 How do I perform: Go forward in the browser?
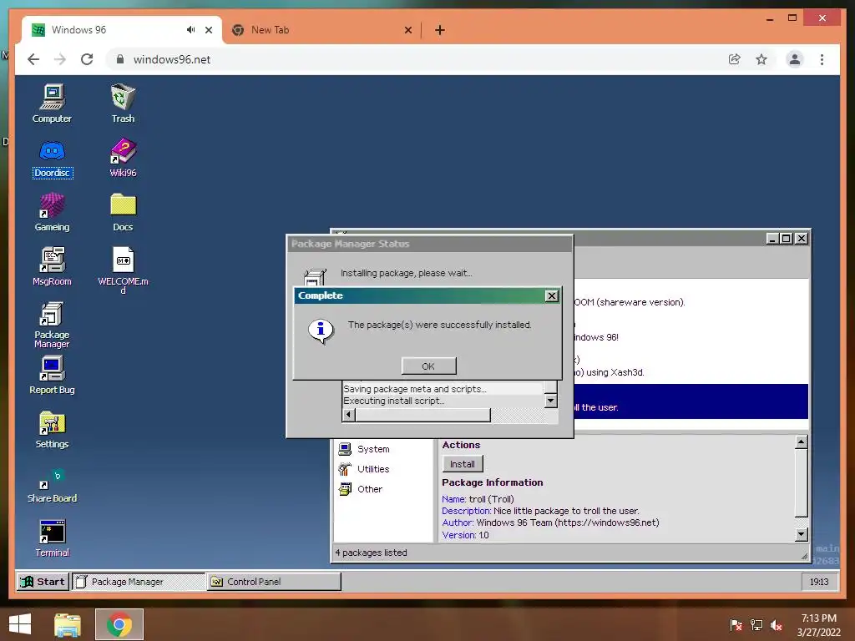pyautogui.click(x=60, y=59)
